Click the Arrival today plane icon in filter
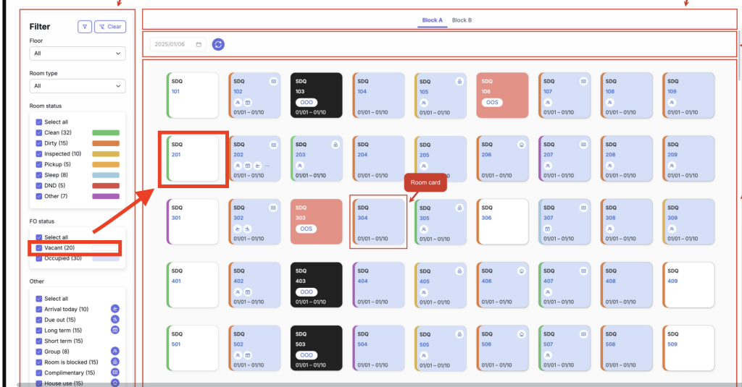The image size is (742, 387). (x=114, y=309)
